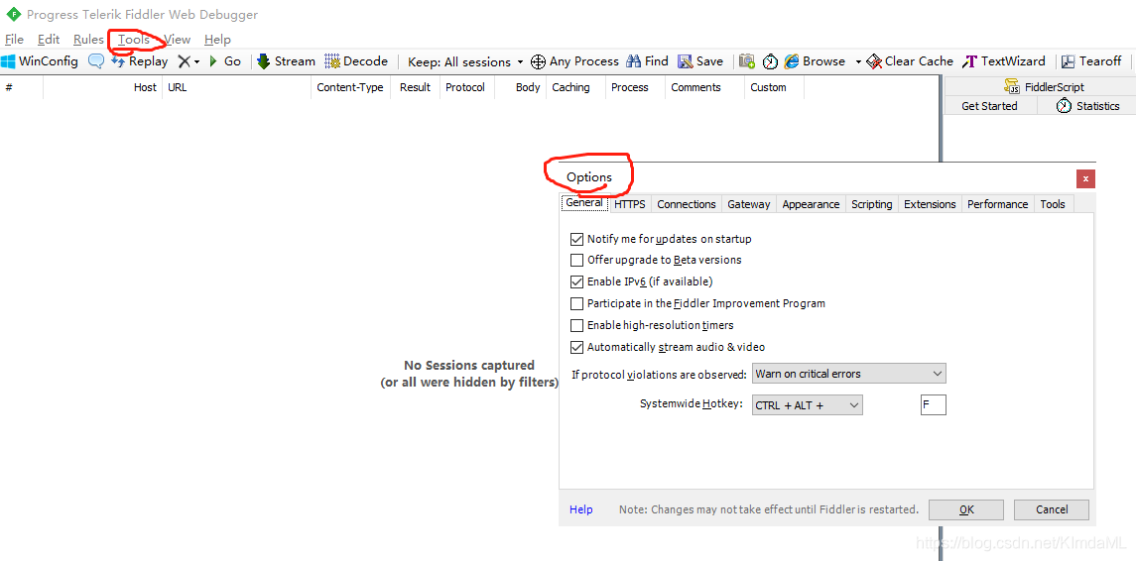Open the CTRL + ALT + hotkey dropdown
Viewport: 1136px width, 561px height.
(808, 405)
